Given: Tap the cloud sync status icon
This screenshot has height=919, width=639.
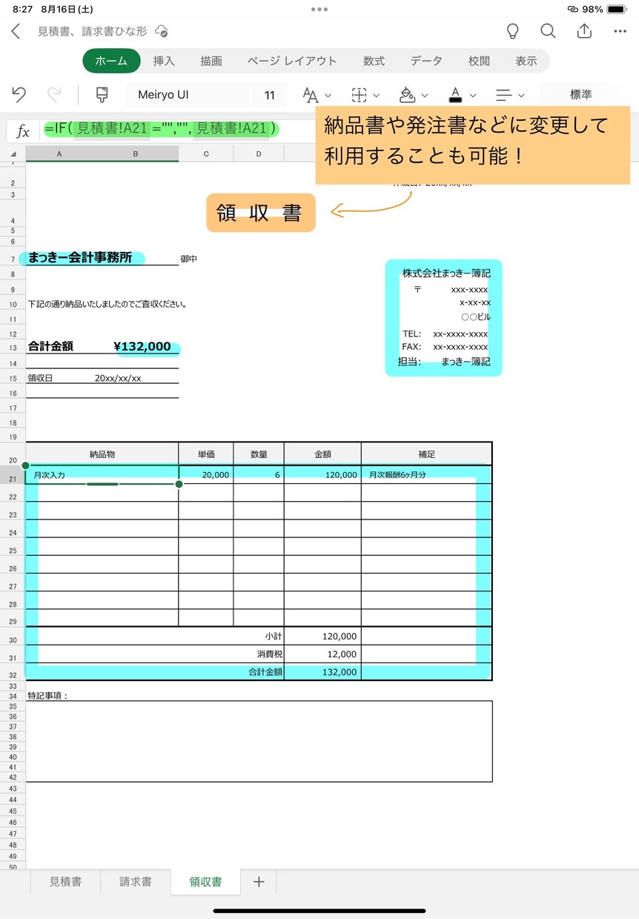Looking at the screenshot, I should coord(162,31).
